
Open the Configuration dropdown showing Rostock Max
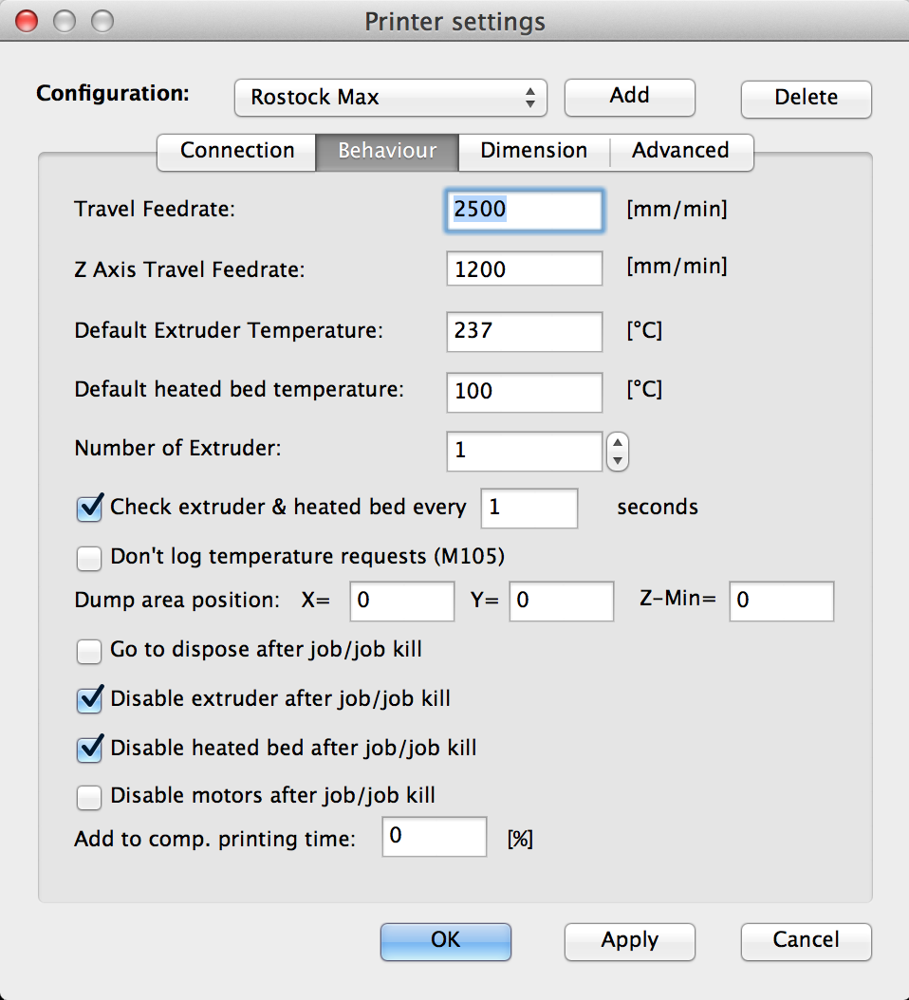(x=390, y=97)
